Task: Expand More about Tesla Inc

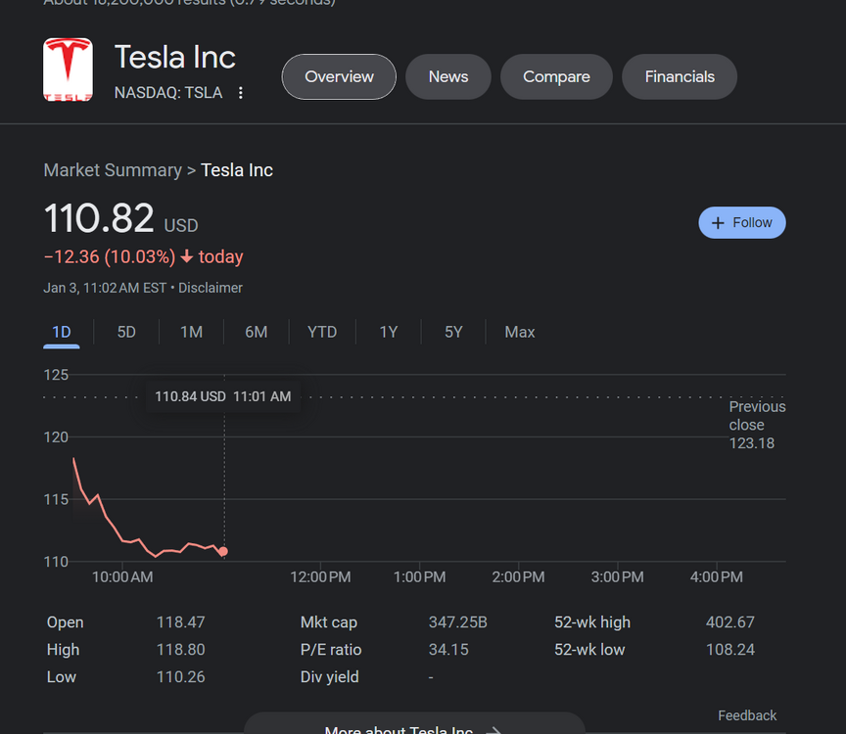Action: click(413, 727)
